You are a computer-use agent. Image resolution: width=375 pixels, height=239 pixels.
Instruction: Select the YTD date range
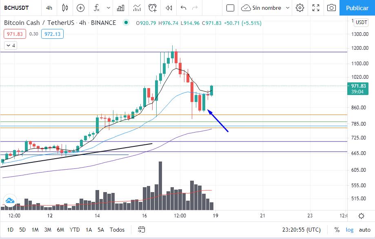pyautogui.click(x=74, y=230)
